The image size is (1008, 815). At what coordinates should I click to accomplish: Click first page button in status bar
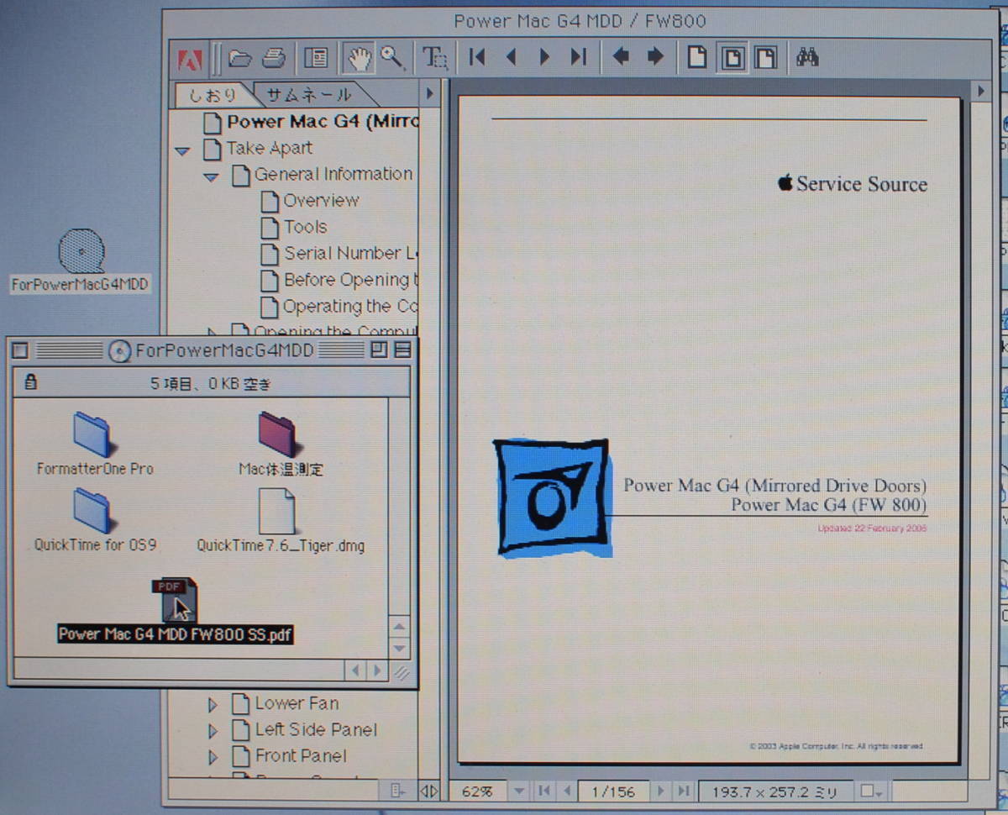[x=544, y=791]
